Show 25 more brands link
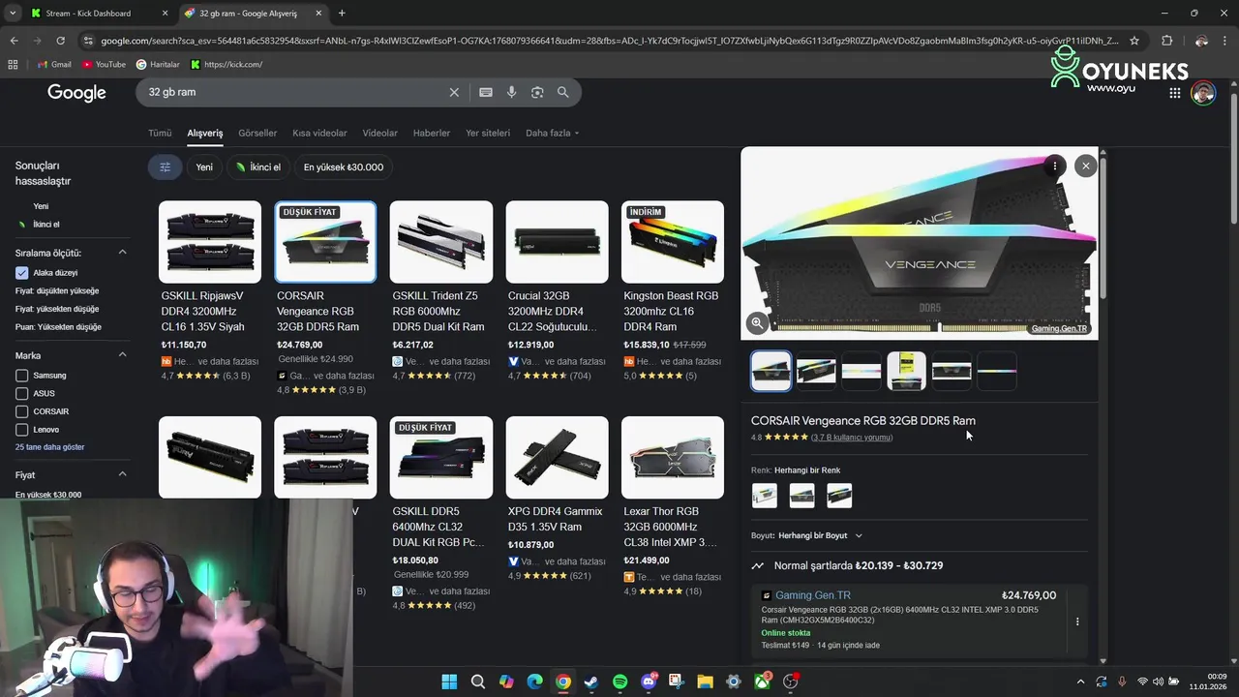 pos(50,447)
